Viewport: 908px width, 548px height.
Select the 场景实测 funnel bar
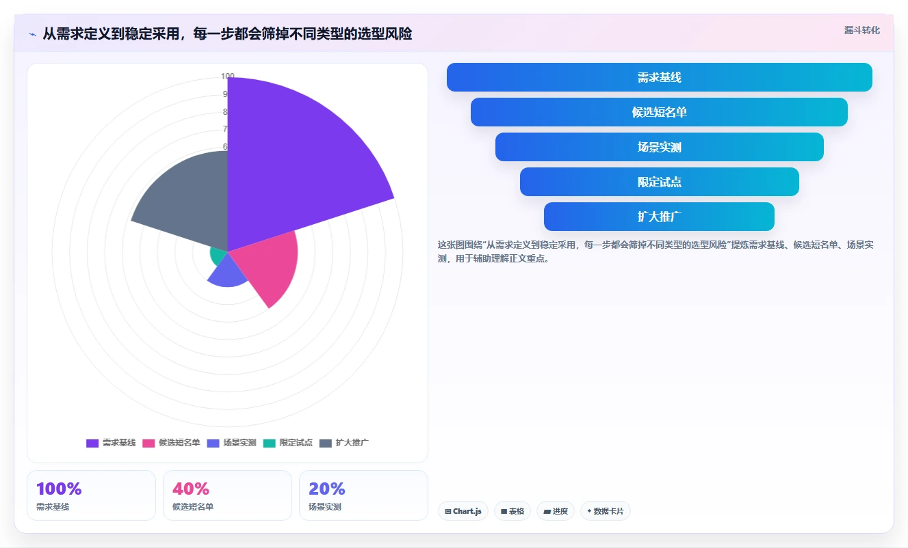(x=659, y=147)
